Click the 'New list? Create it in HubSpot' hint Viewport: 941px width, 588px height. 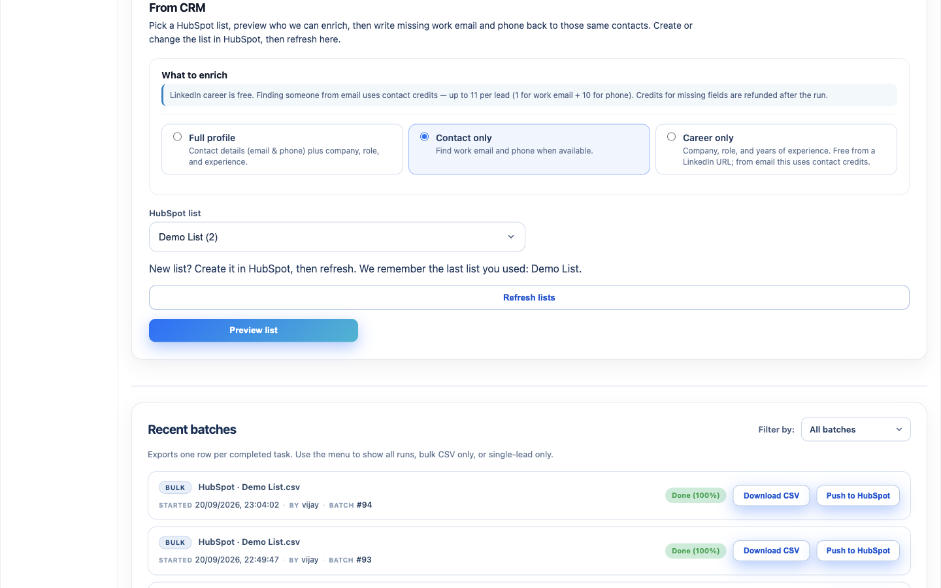(365, 269)
